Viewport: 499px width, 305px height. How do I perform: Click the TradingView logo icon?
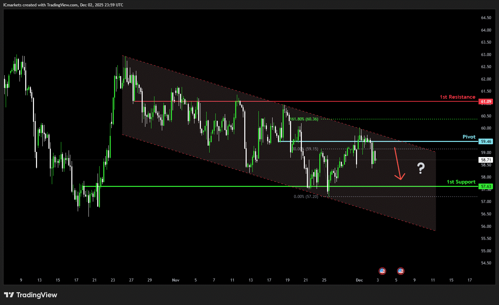point(9,295)
